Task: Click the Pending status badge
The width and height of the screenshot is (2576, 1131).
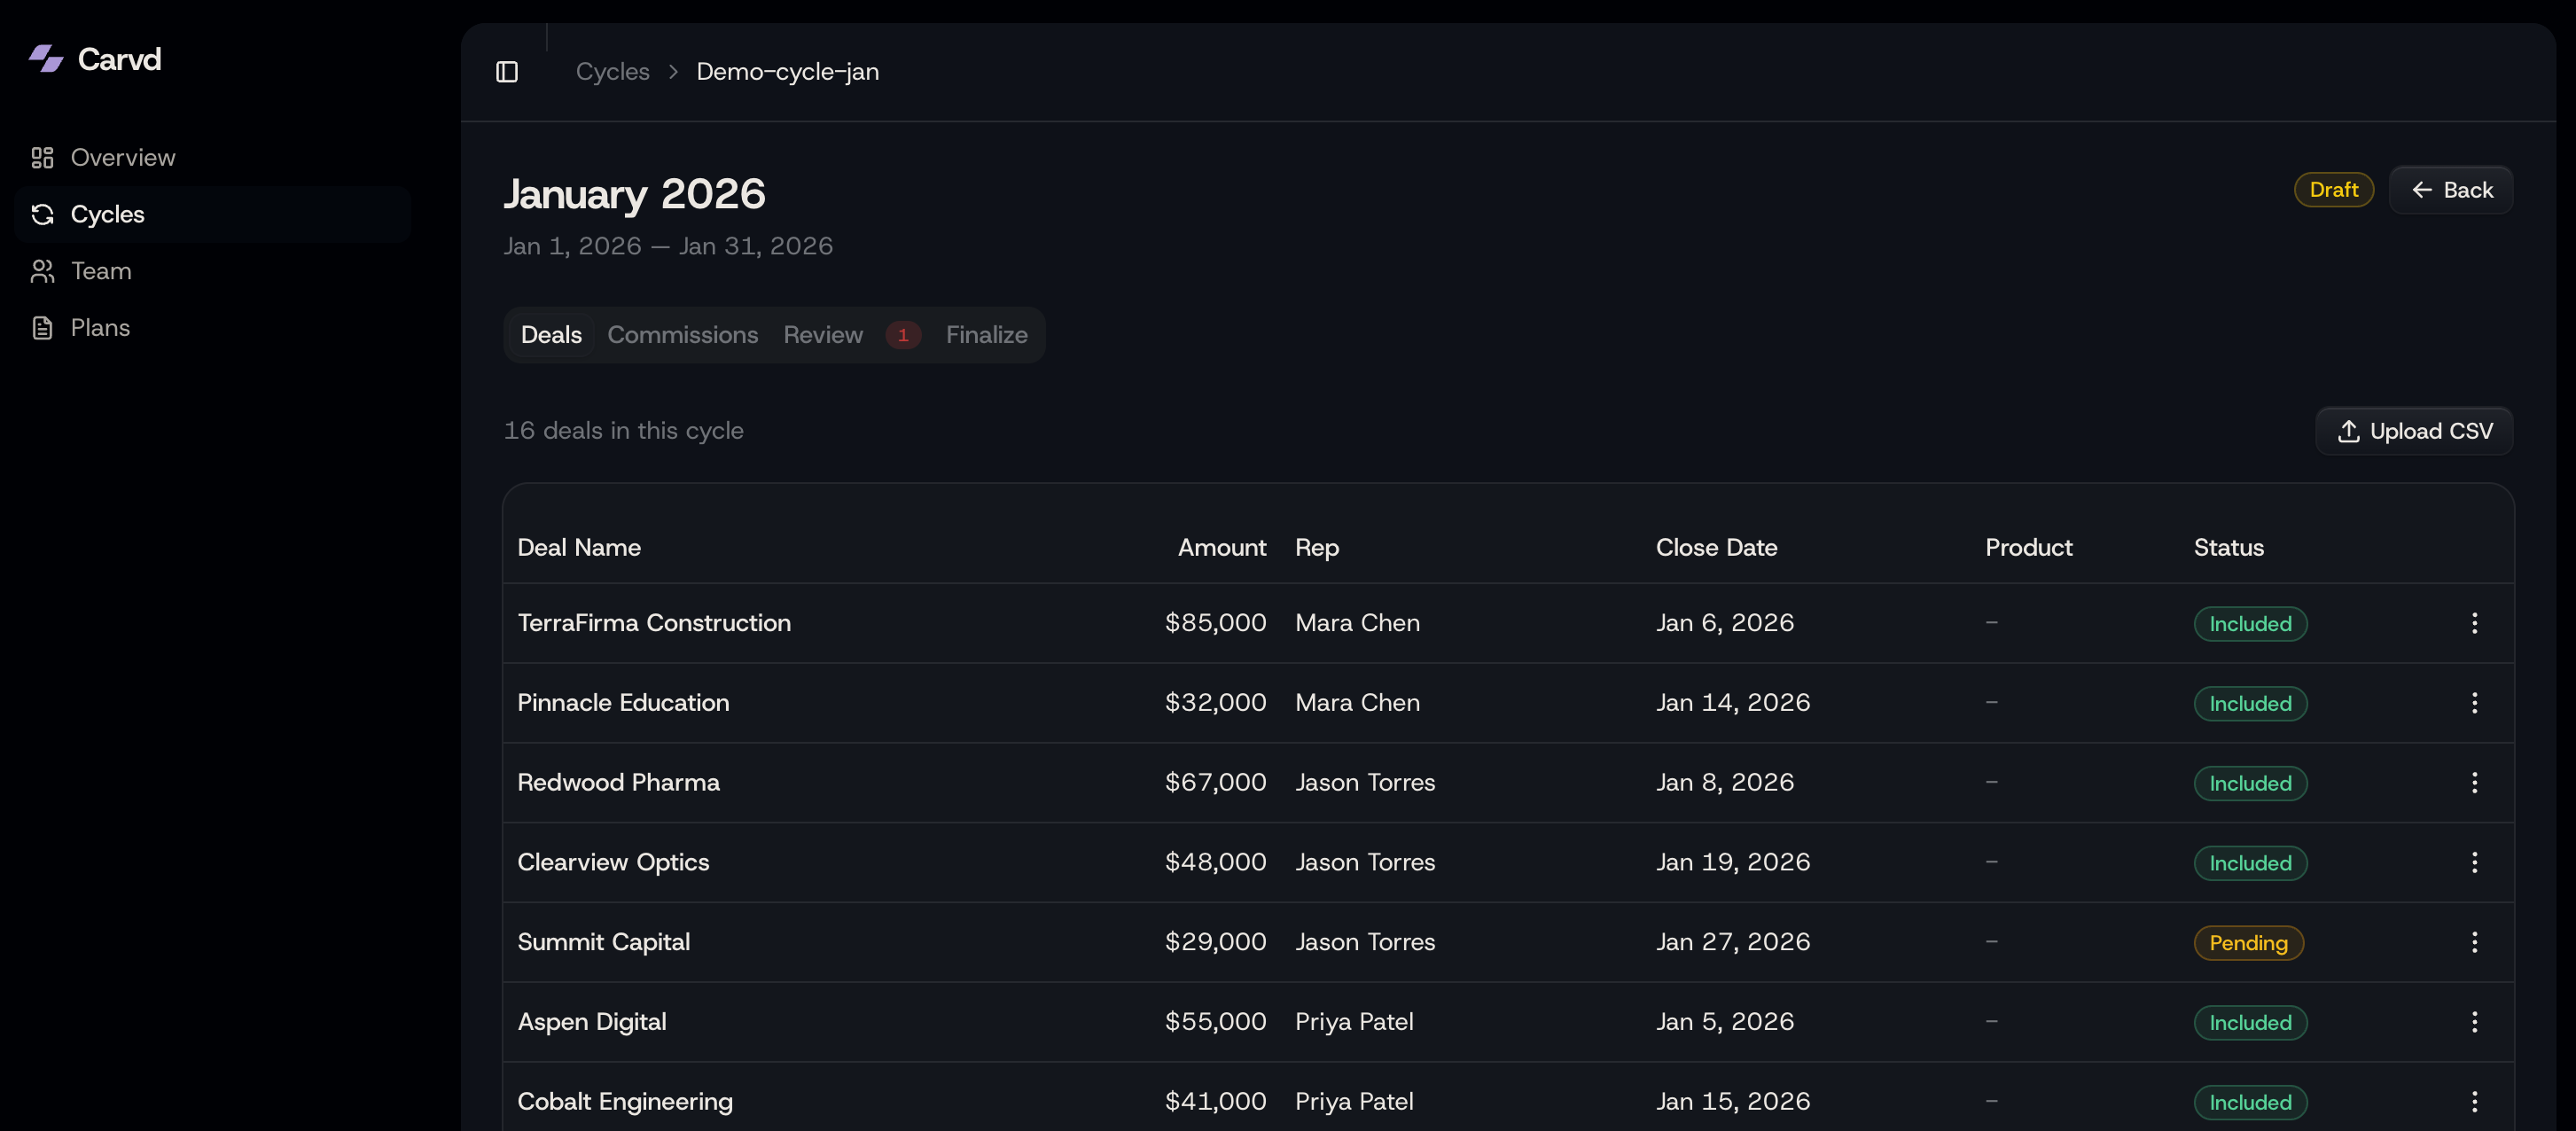Action: point(2248,943)
